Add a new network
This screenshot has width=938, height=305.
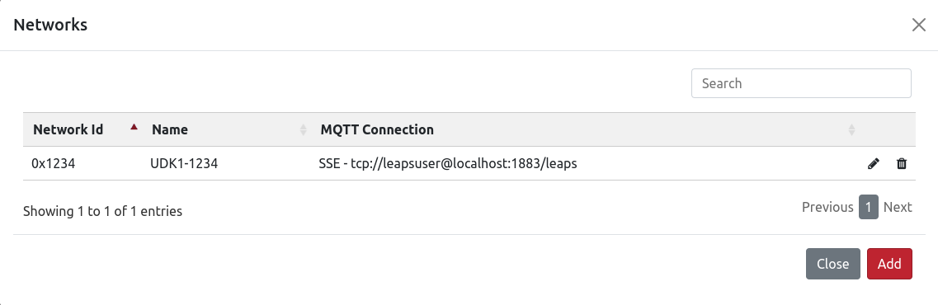pyautogui.click(x=889, y=264)
